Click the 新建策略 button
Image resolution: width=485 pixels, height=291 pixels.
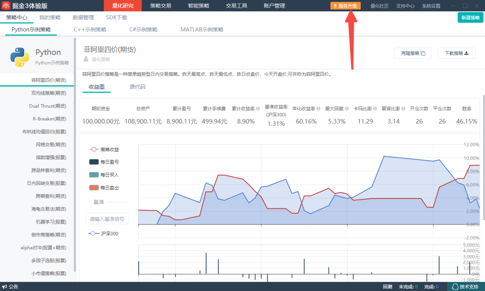pyautogui.click(x=470, y=18)
